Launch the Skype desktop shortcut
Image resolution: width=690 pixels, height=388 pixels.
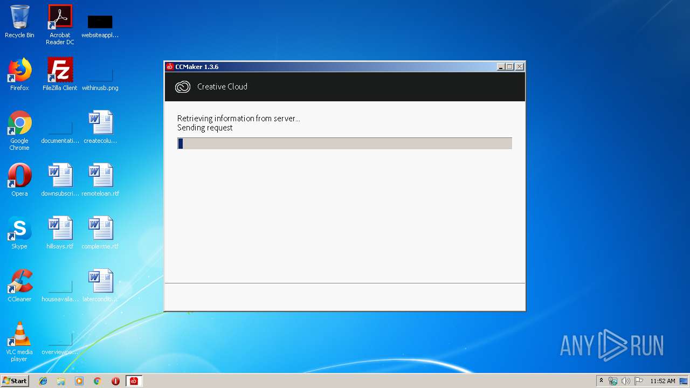19,233
